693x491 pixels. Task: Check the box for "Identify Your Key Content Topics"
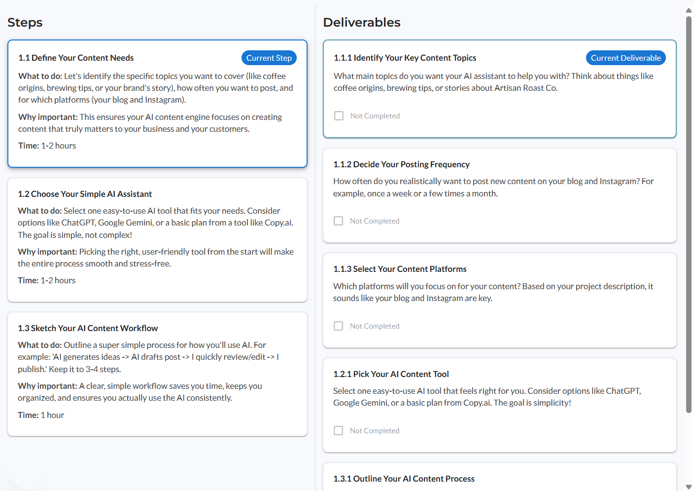click(x=339, y=115)
